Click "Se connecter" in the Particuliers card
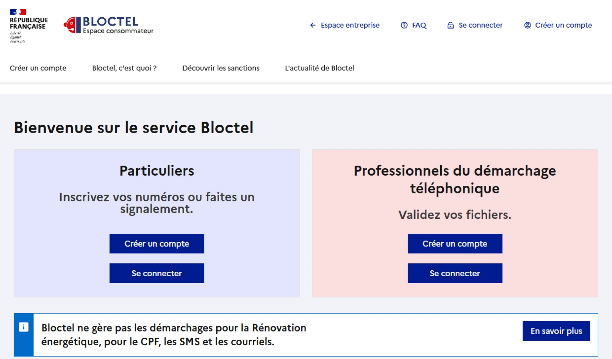The width and height of the screenshot is (612, 359). tap(157, 273)
